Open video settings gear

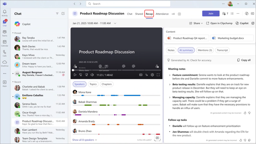pyautogui.click(x=152, y=75)
